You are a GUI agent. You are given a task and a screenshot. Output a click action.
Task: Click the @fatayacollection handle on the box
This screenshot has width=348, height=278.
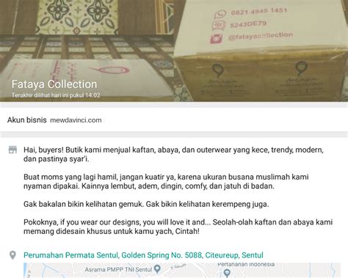click(x=261, y=36)
